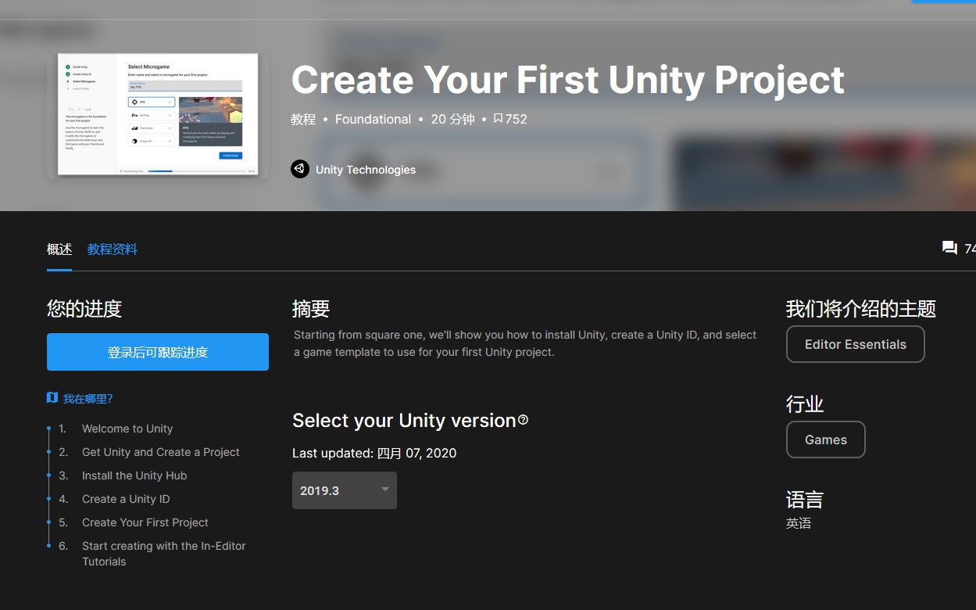Click the Unity Technologies logo icon
This screenshot has width=976, height=610.
point(300,169)
